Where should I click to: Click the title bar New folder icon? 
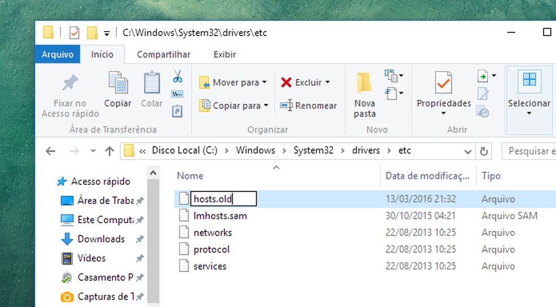coord(92,33)
